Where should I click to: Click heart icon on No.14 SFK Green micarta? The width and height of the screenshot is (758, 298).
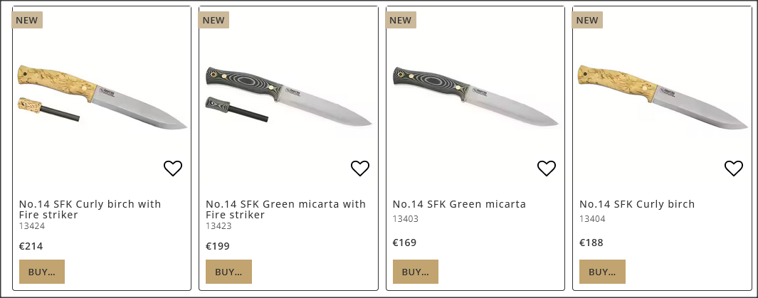tap(546, 169)
